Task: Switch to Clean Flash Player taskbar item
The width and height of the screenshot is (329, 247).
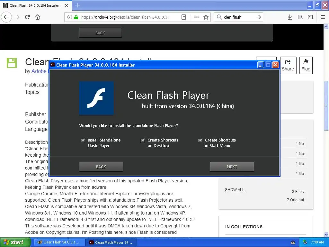Action: click(x=111, y=242)
